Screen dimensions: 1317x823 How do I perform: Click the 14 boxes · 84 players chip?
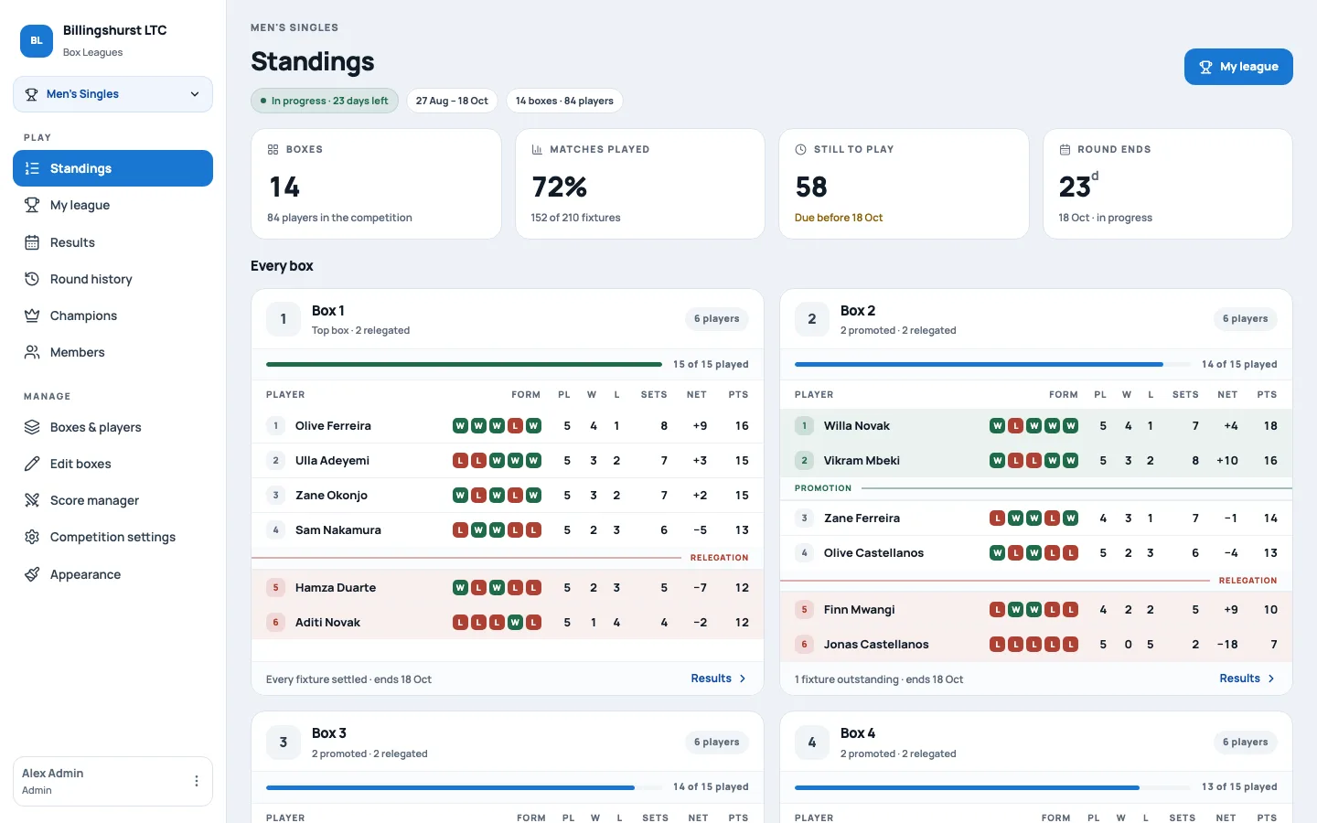click(x=564, y=101)
